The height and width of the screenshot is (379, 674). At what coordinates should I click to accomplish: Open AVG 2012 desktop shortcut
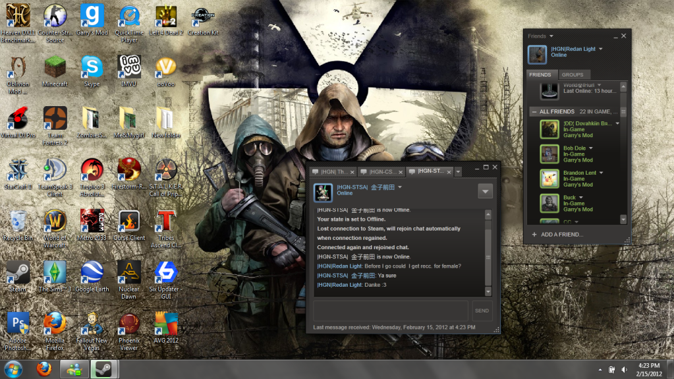pos(166,328)
